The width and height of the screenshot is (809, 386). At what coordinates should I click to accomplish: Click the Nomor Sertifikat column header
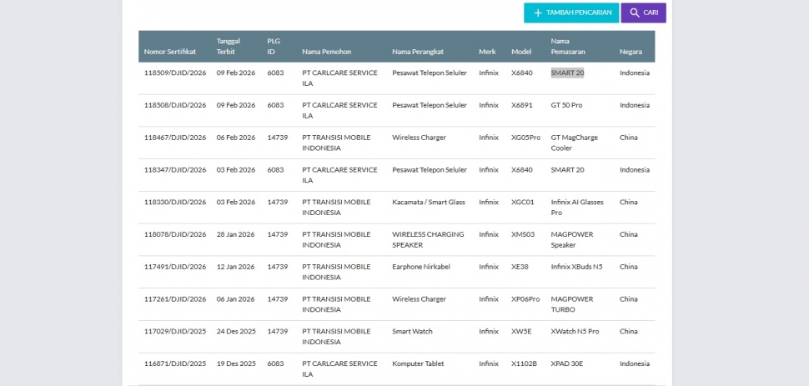coord(170,52)
